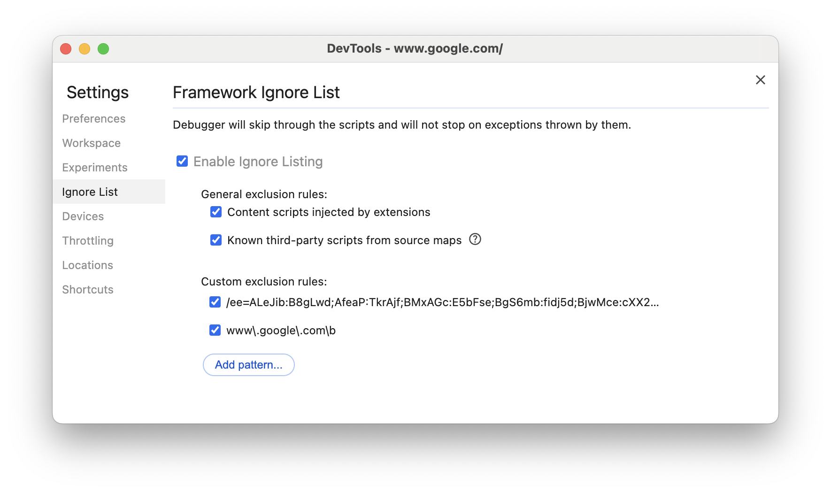Screen dimensions: 831x493
Task: Toggle known third-party scripts from source maps
Action: pyautogui.click(x=215, y=240)
